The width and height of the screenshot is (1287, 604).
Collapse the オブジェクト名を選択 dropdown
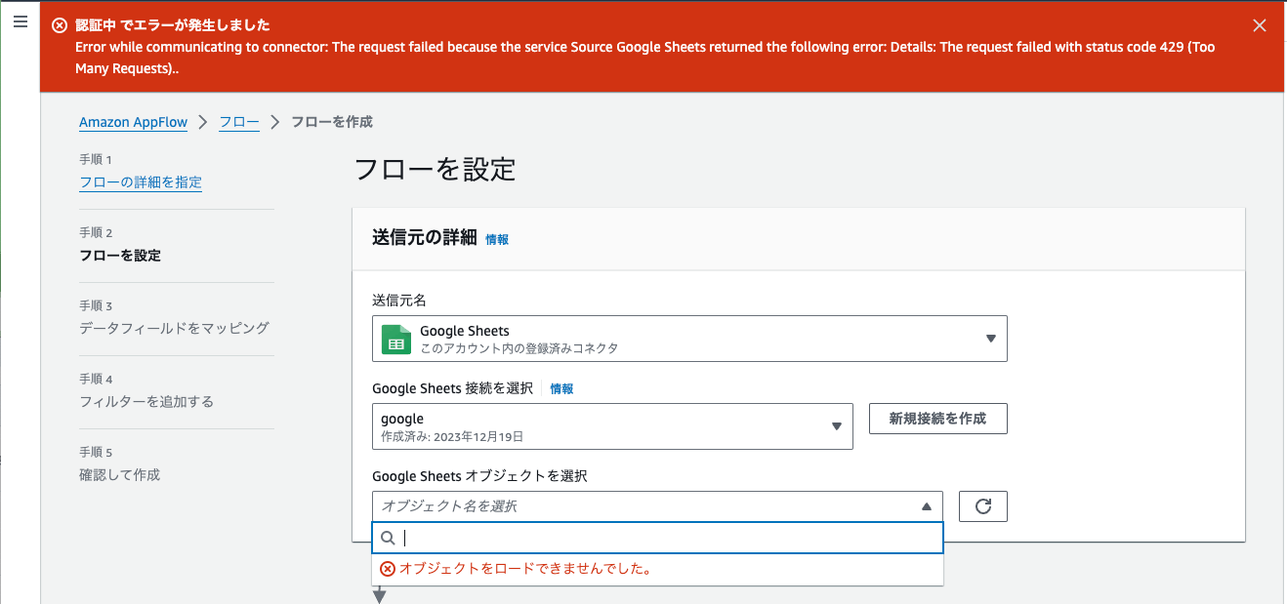(x=657, y=506)
